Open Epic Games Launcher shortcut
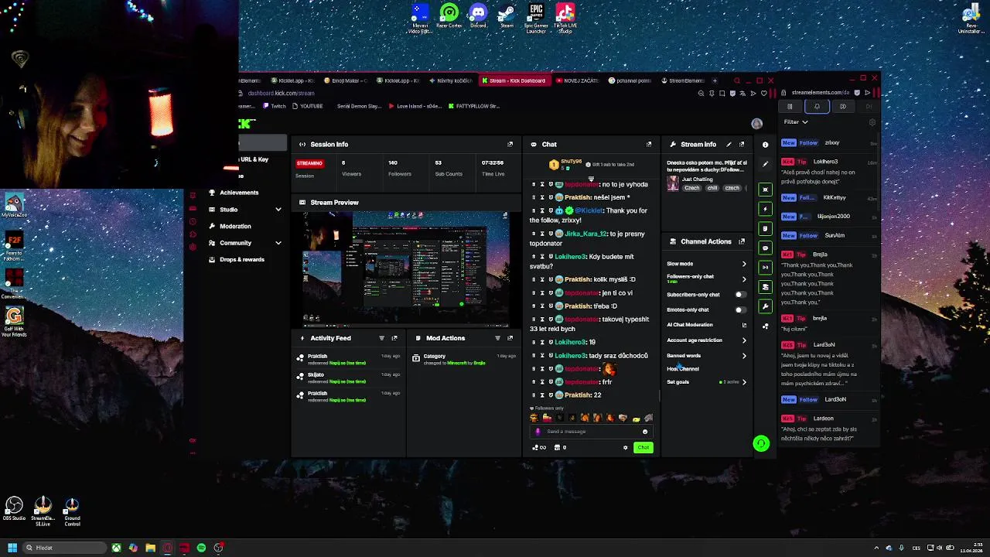This screenshot has width=990, height=557. tap(536, 19)
